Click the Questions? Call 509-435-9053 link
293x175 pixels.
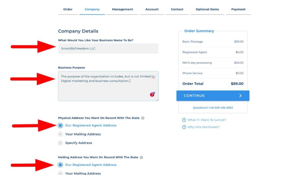click(x=213, y=108)
